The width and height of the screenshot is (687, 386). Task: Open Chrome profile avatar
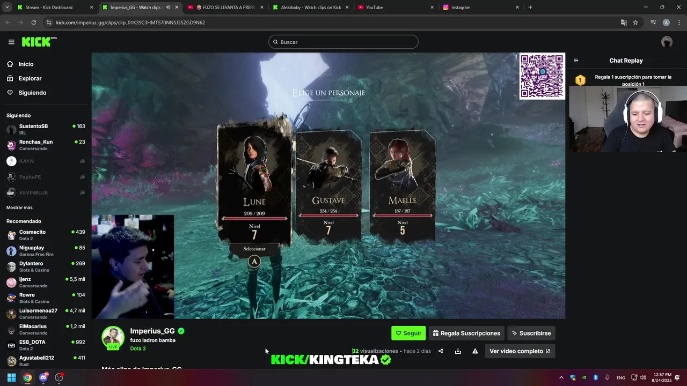666,23
